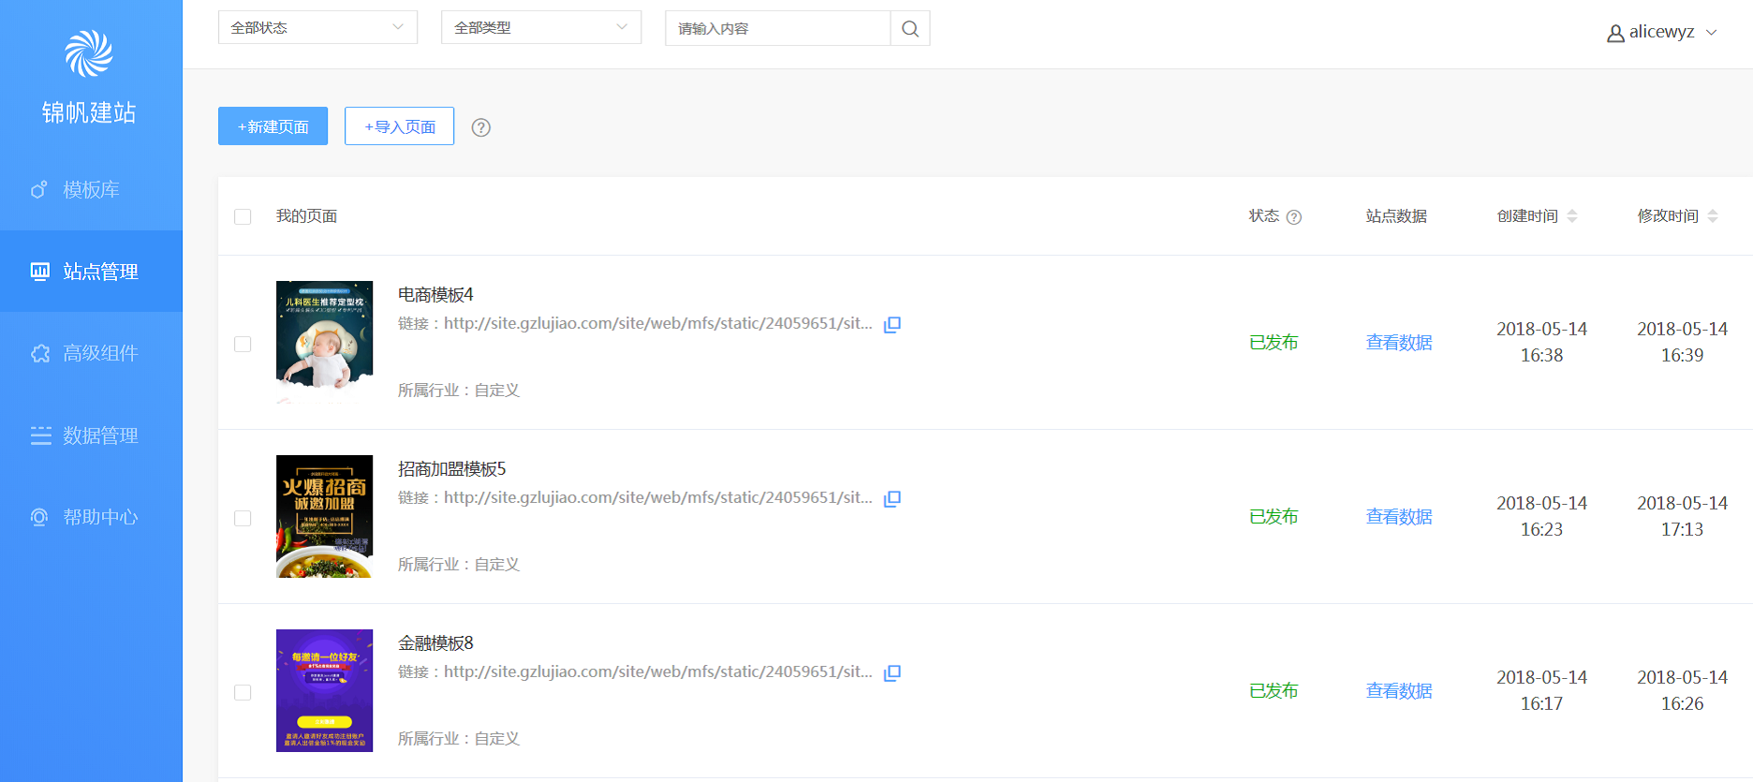The image size is (1753, 782).
Task: Open 数据管理 from the sidebar
Action: 91,435
